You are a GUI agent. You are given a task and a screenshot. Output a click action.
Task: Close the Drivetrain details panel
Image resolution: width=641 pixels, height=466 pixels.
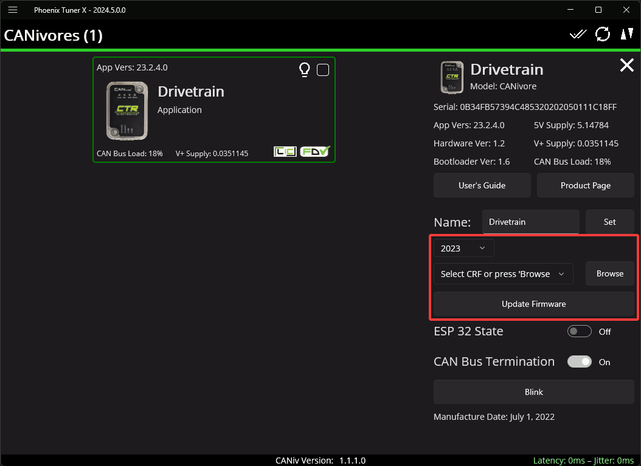tap(626, 65)
